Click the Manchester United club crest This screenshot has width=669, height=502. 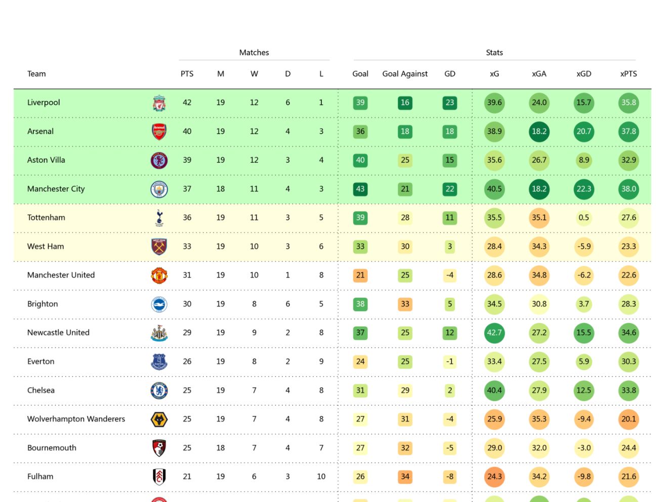point(159,276)
